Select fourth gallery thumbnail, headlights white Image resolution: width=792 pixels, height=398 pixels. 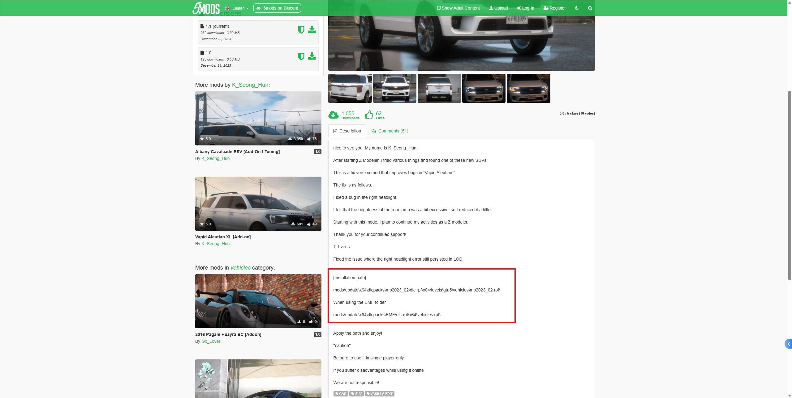coord(484,88)
